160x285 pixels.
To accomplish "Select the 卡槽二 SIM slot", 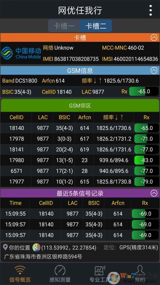I will click(x=96, y=26).
